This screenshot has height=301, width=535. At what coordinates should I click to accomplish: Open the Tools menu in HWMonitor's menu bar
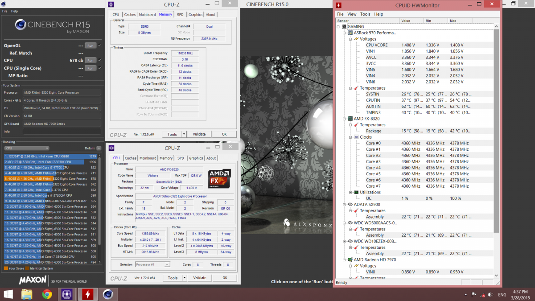(365, 14)
